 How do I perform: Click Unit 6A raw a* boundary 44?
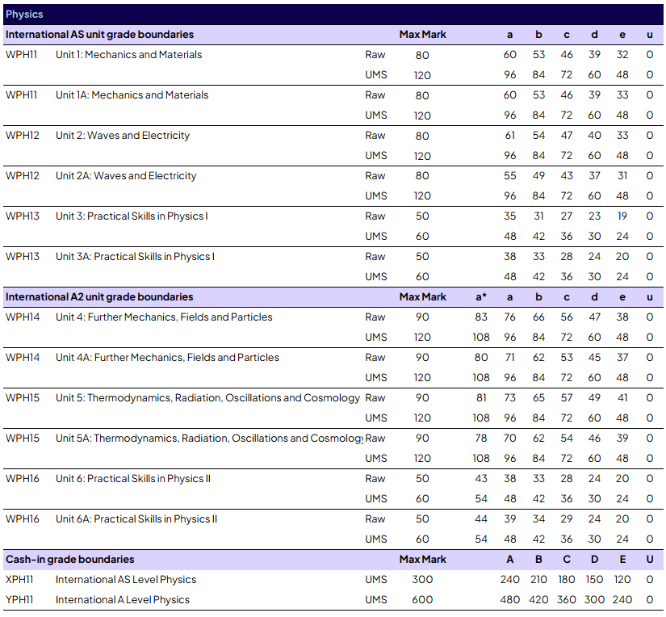(x=481, y=519)
